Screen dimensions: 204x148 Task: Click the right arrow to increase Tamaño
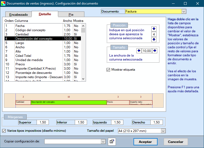(155, 51)
